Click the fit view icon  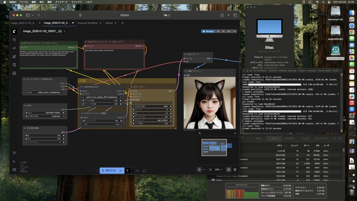(x=210, y=169)
